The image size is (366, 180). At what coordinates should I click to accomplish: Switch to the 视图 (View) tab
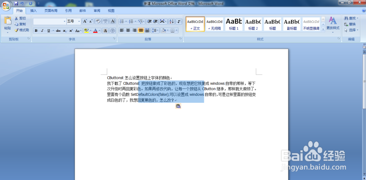pos(111,11)
